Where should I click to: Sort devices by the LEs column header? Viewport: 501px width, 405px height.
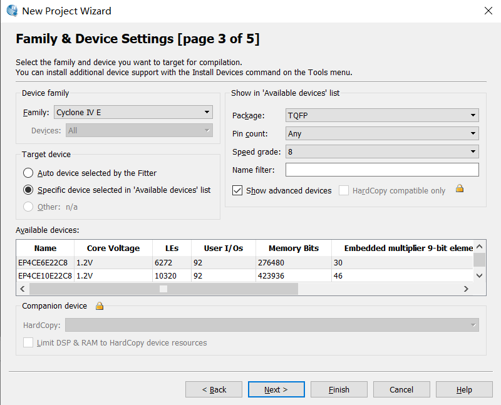pyautogui.click(x=172, y=249)
